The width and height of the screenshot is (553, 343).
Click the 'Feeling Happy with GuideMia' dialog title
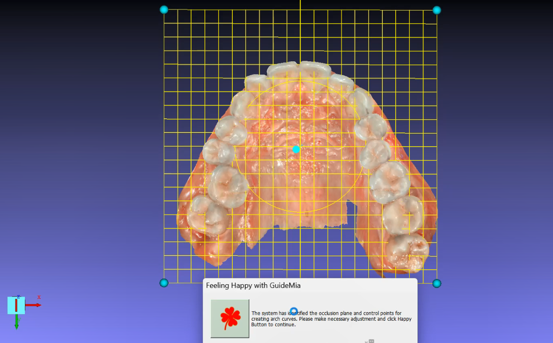click(253, 285)
